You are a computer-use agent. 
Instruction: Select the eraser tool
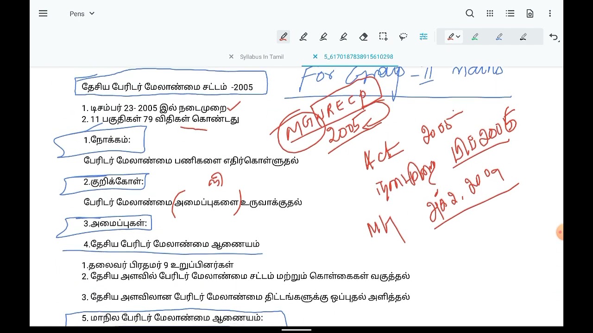point(363,37)
